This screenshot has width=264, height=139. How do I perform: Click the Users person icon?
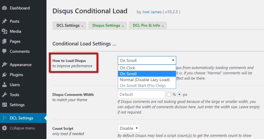click(x=4, y=85)
